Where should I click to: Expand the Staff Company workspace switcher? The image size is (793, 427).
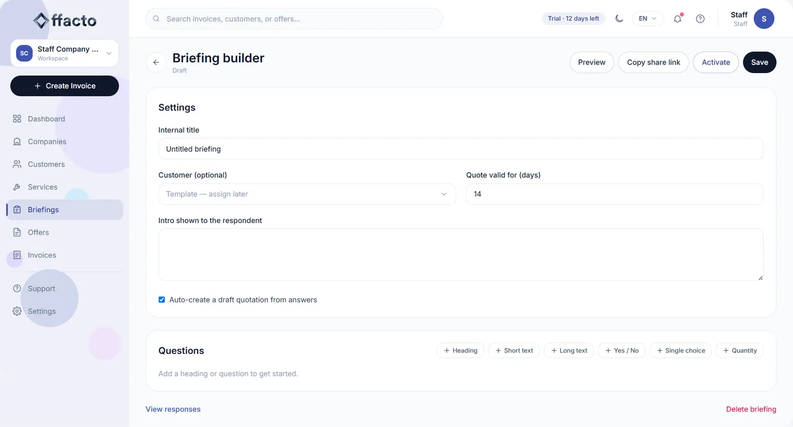[65, 53]
